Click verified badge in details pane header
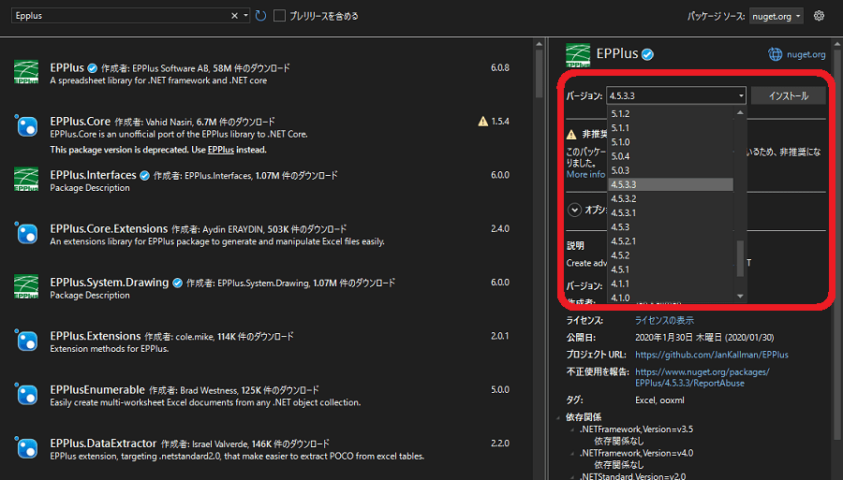This screenshot has height=480, width=843. coord(648,54)
